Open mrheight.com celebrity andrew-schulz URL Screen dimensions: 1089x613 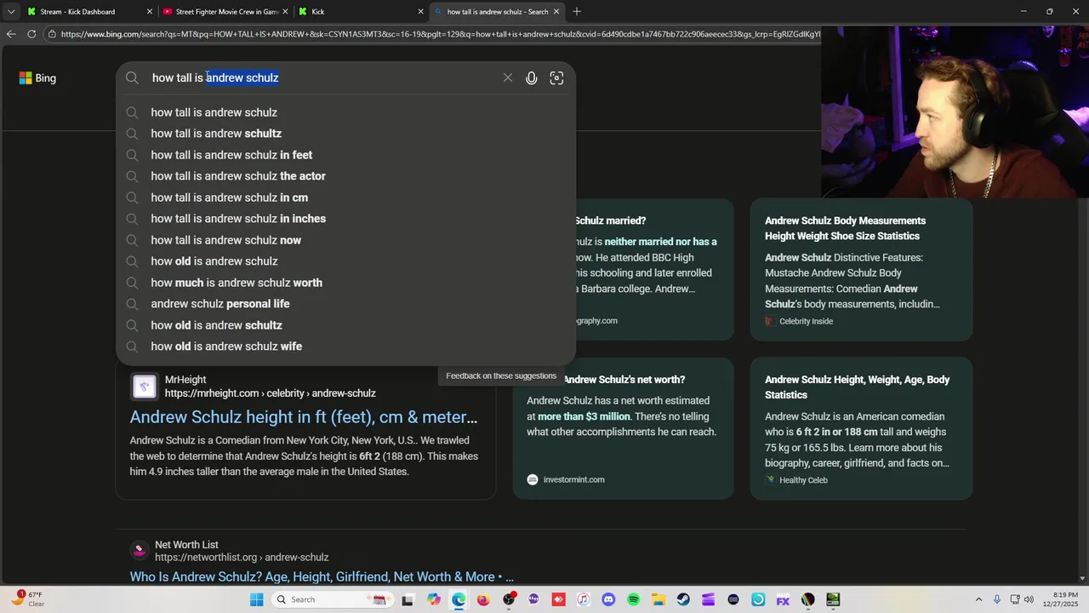pos(270,393)
